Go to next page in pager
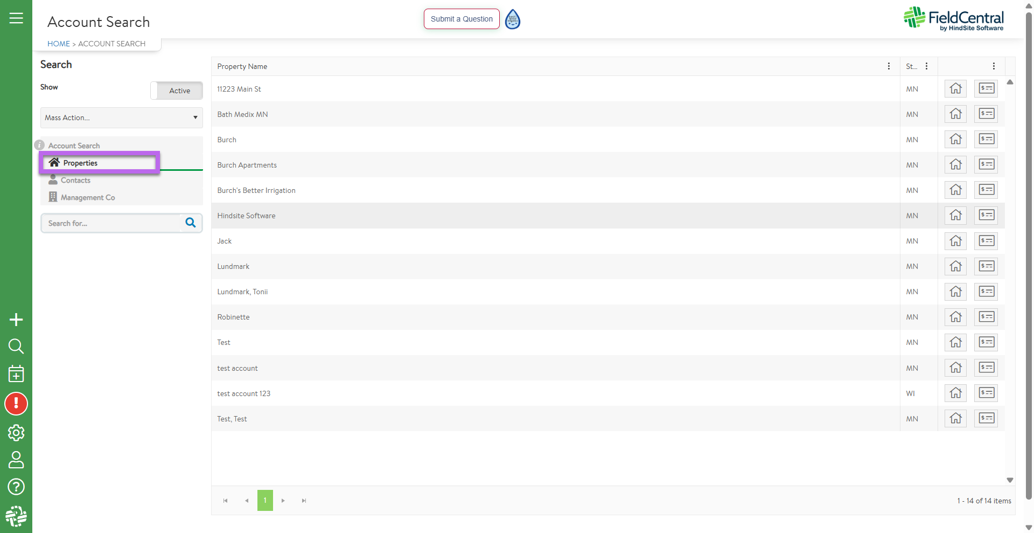Viewport: 1034px width, 533px height. pyautogui.click(x=283, y=501)
